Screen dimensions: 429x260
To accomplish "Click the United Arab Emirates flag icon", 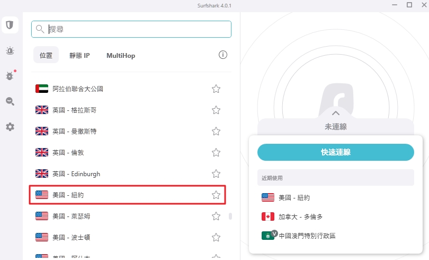I will (42, 89).
